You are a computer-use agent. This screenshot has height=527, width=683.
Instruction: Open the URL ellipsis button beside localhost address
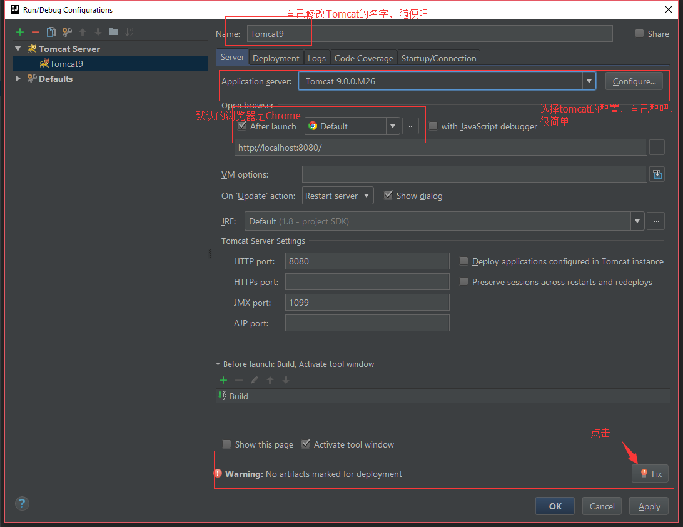tap(657, 148)
